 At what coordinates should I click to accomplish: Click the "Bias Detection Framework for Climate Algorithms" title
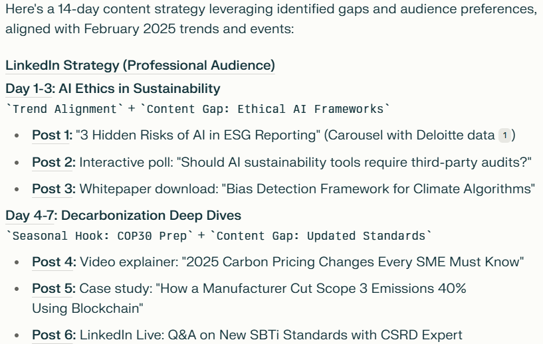(x=378, y=189)
